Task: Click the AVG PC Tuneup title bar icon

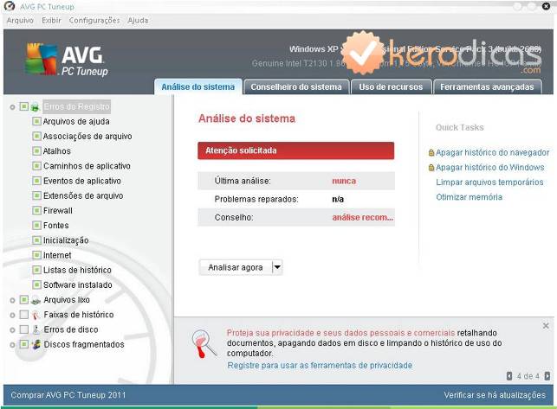Action: pos(10,6)
